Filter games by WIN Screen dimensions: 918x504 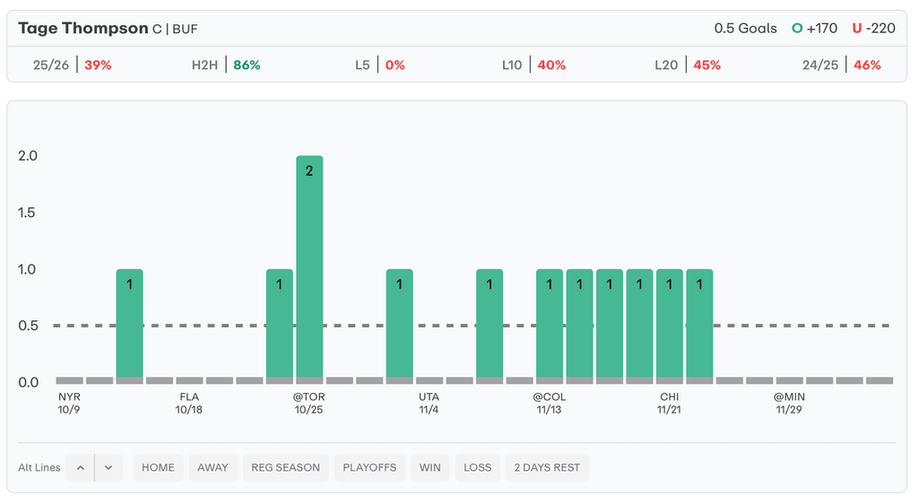430,467
